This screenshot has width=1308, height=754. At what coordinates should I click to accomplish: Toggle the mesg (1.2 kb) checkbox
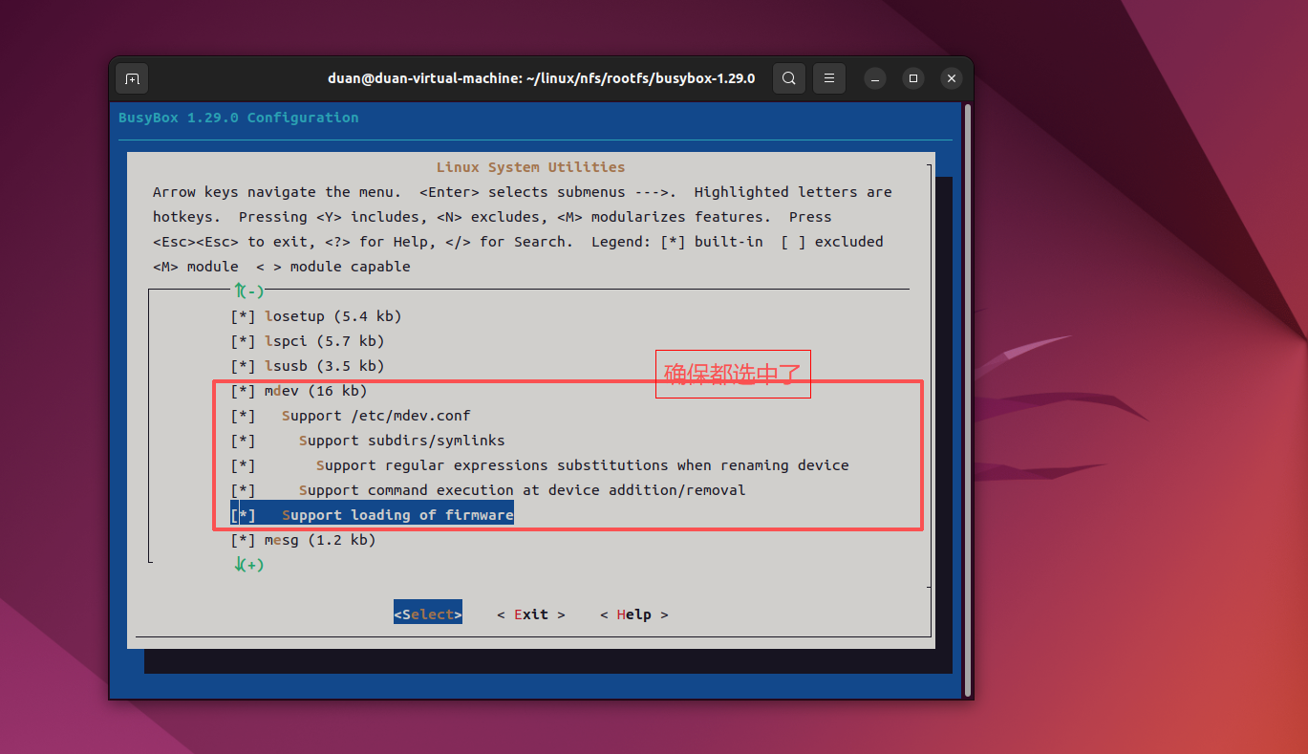click(244, 540)
